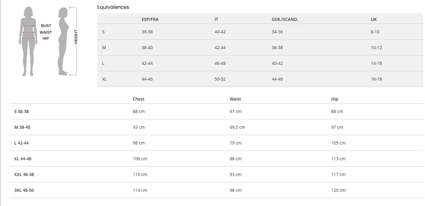Click the vertical HEIGHT measurement label
Screen dimensions: 425x206
coord(76,37)
